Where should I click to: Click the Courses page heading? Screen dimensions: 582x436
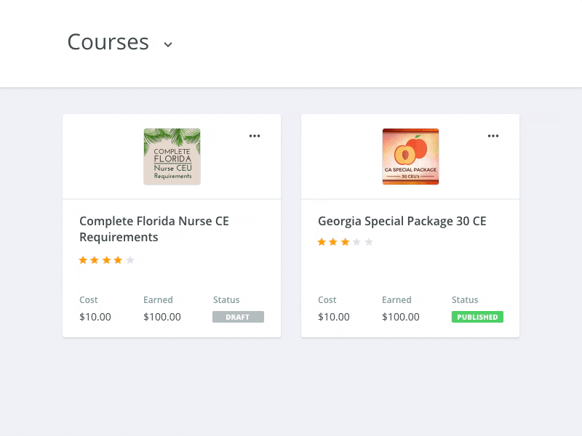(x=108, y=42)
